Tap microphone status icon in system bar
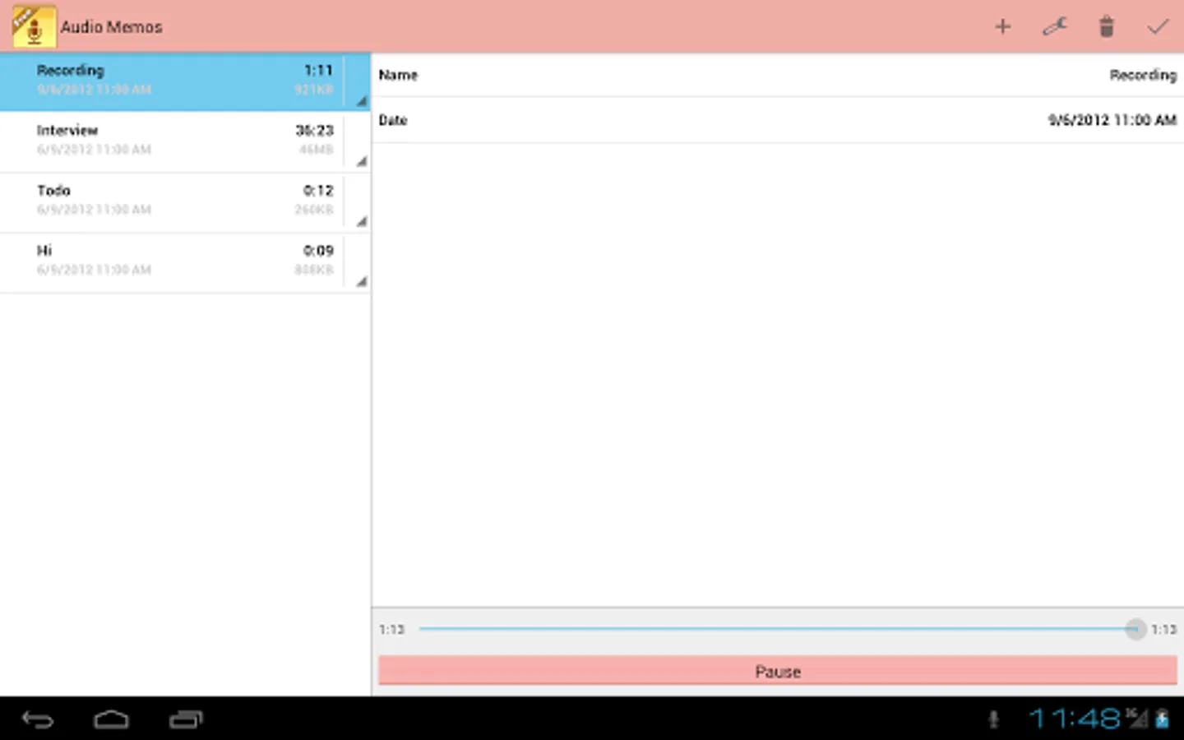1184x740 pixels. pos(993,719)
